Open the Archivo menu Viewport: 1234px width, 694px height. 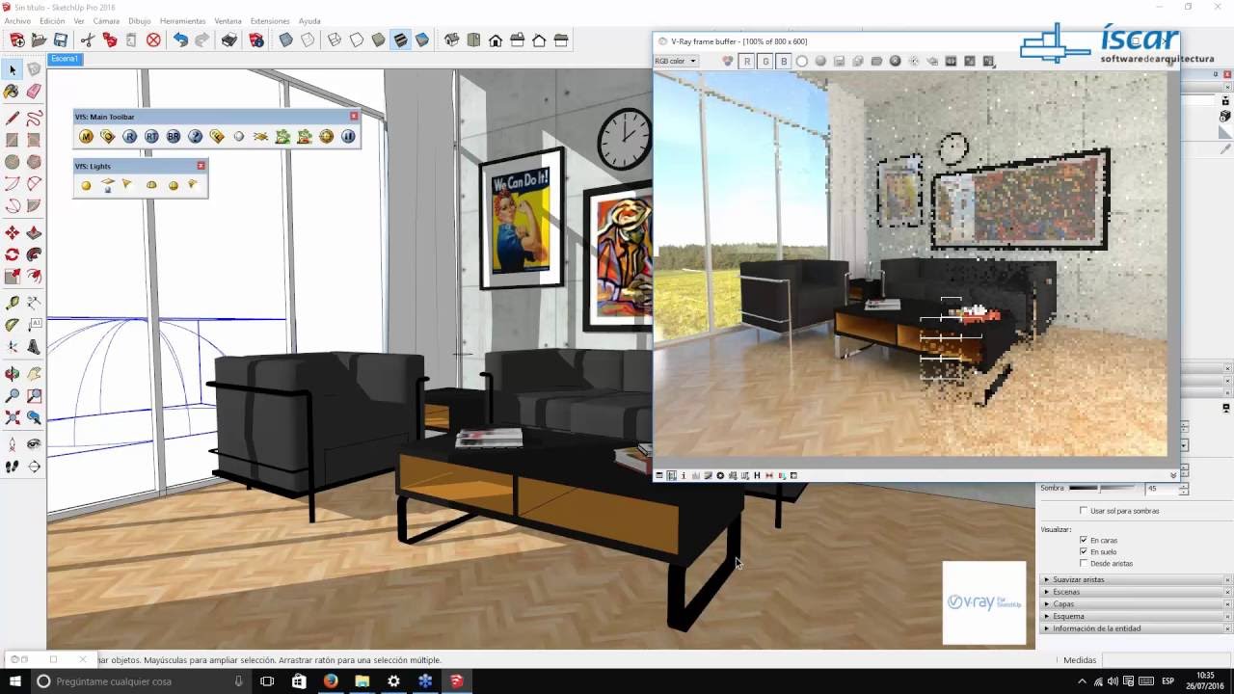(x=17, y=20)
